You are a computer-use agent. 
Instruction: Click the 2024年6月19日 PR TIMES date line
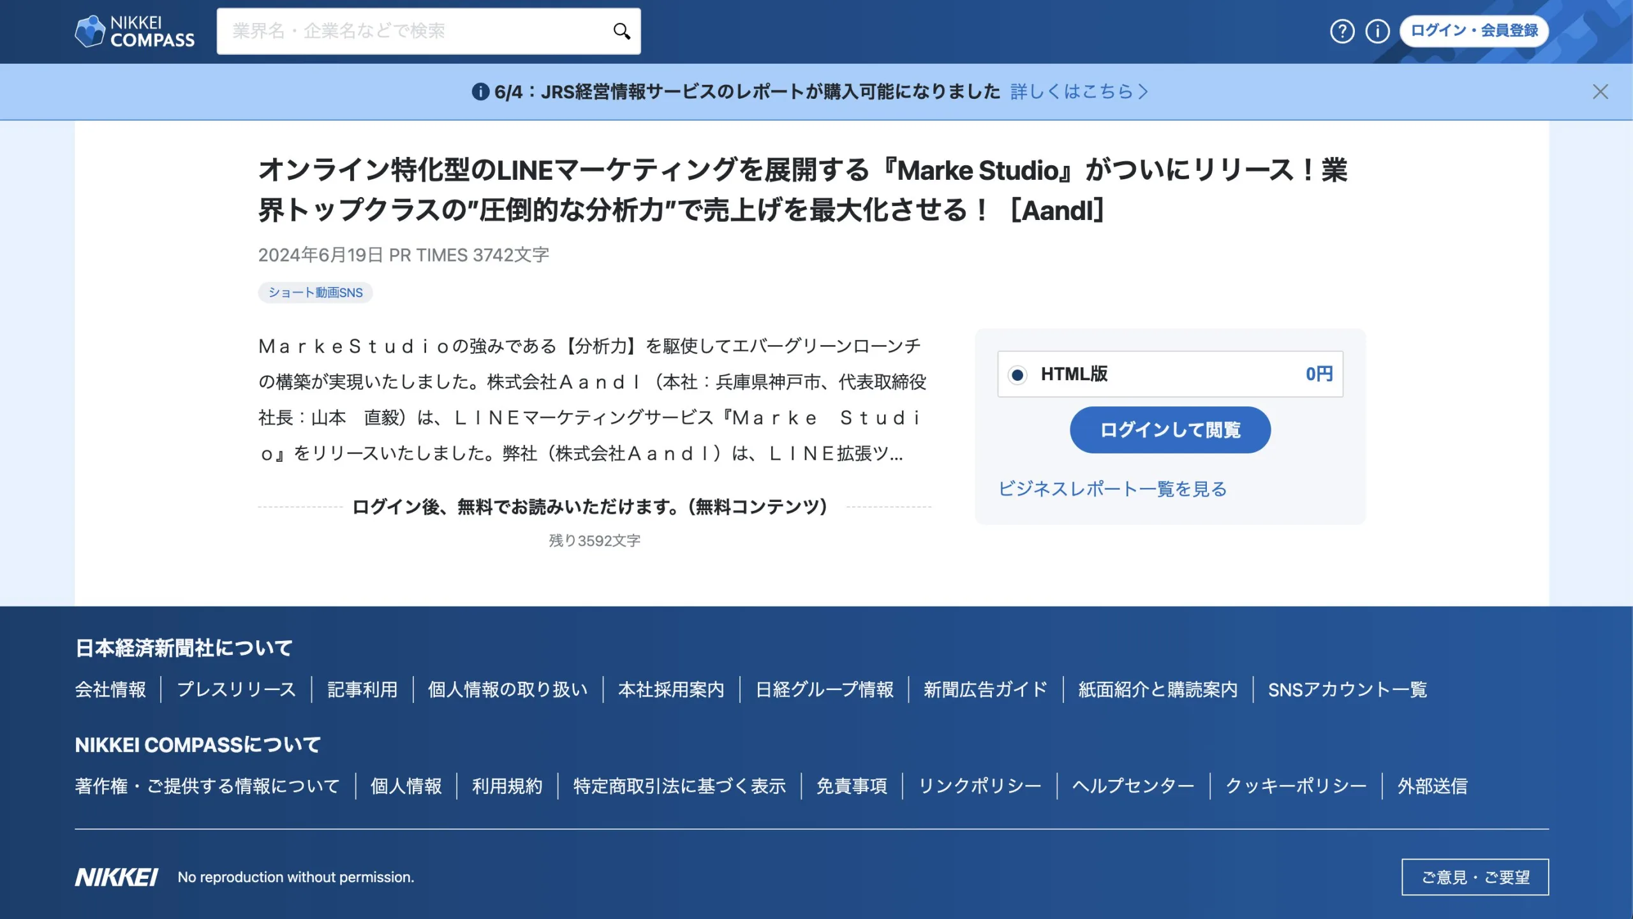click(403, 255)
